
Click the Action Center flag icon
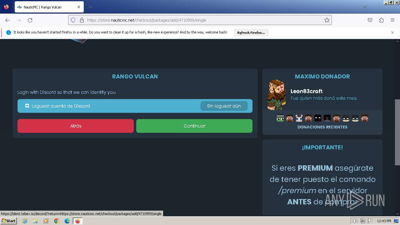[x=370, y=221]
